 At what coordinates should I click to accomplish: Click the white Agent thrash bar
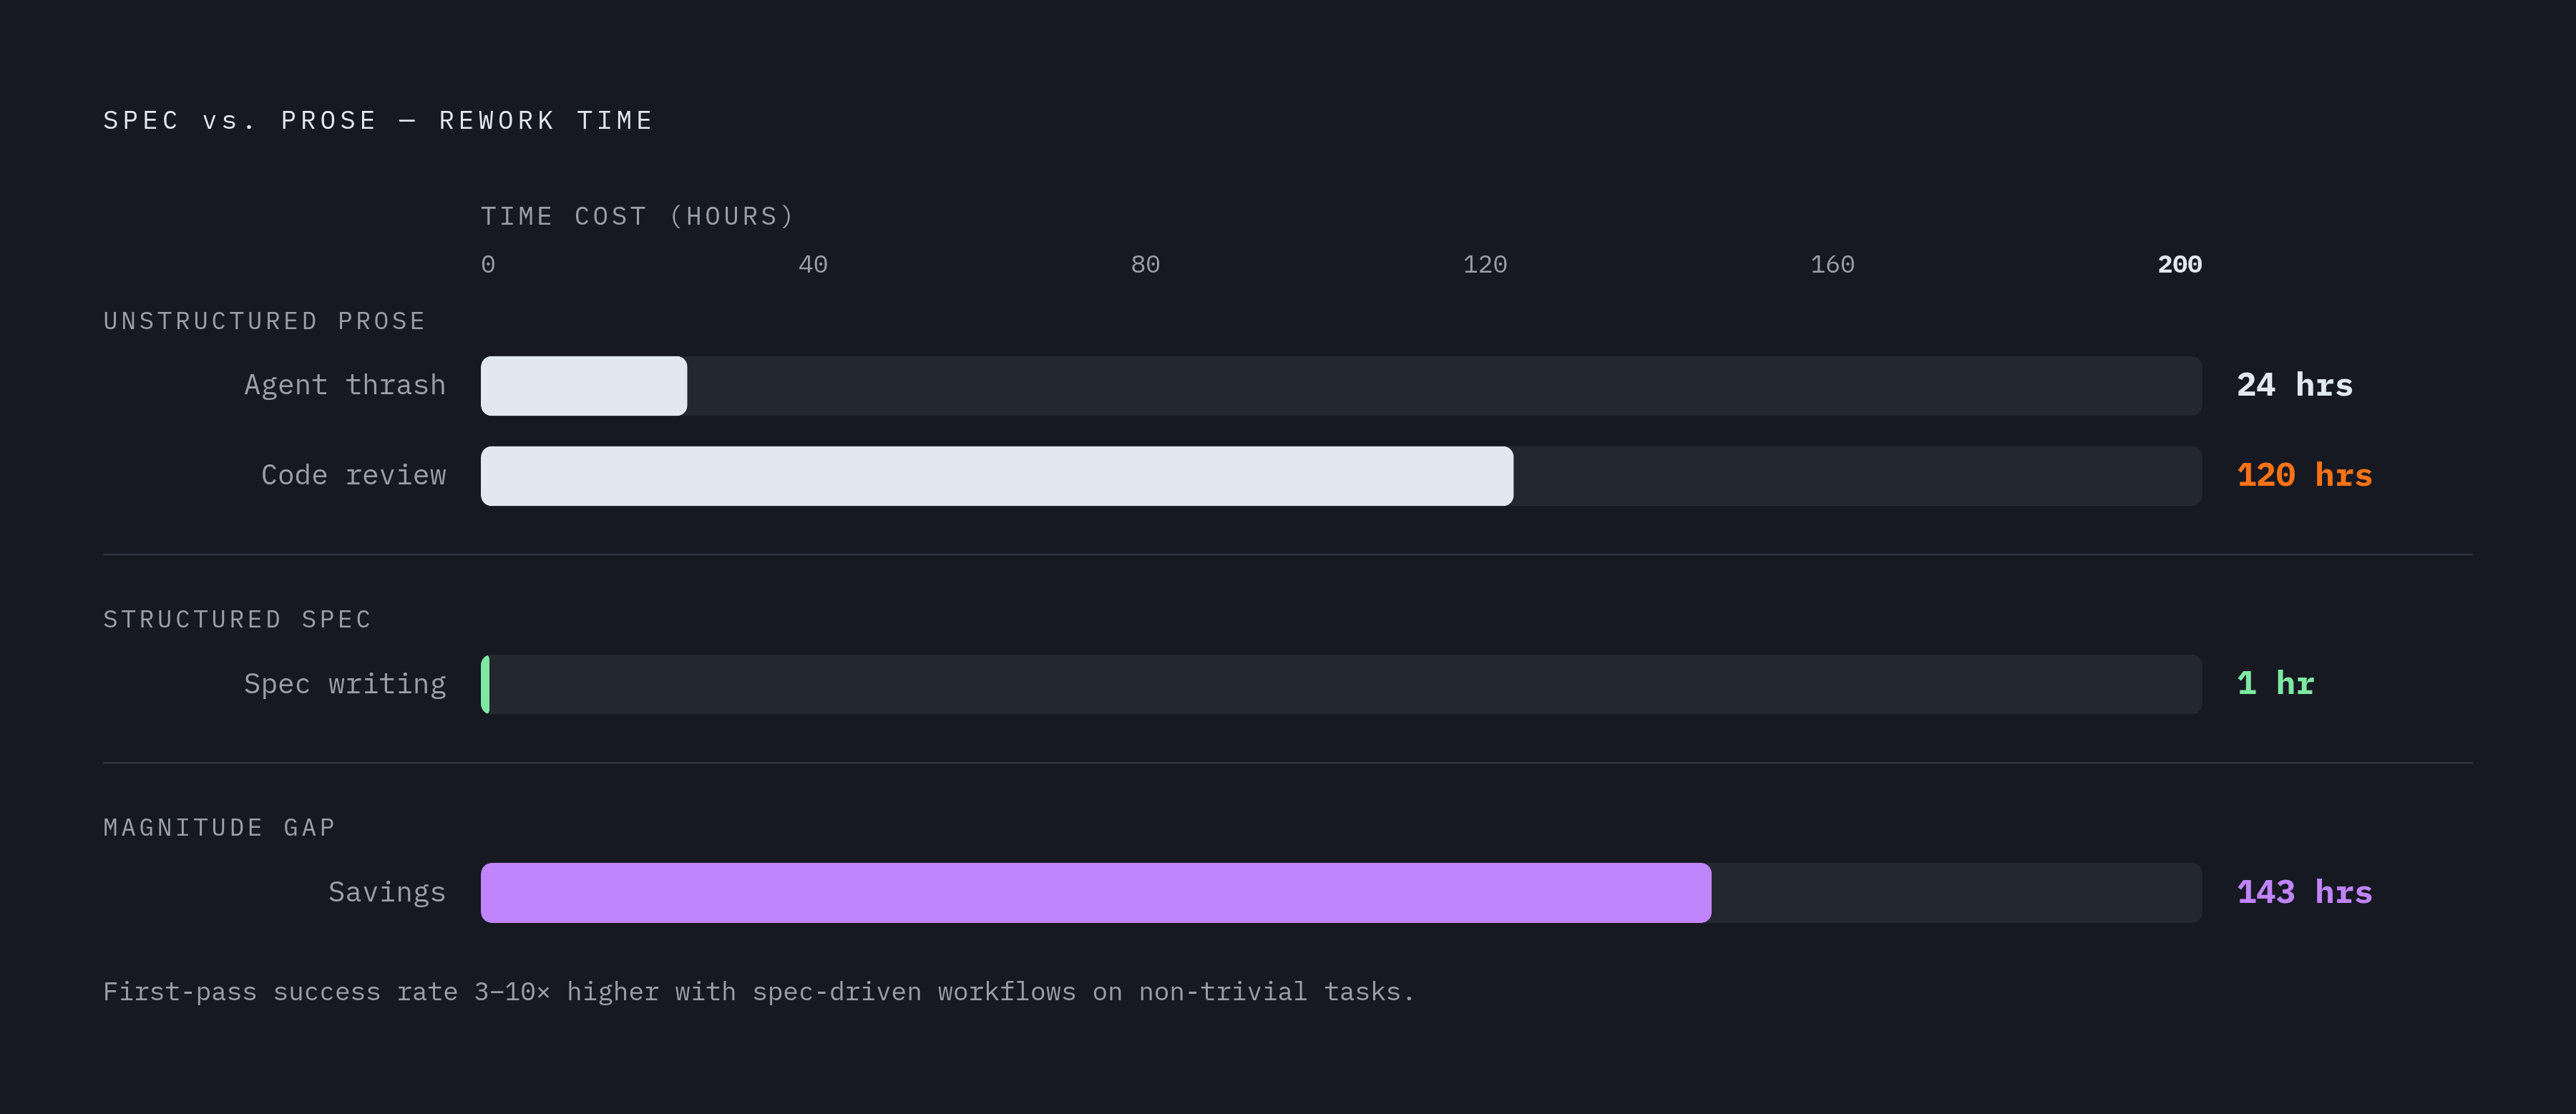584,386
